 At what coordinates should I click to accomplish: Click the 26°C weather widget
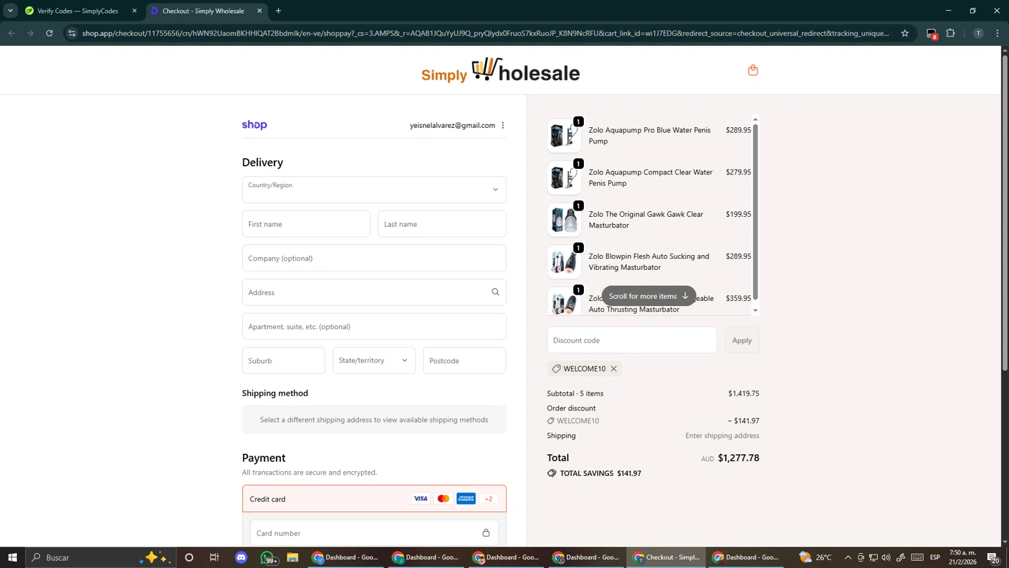coord(815,557)
